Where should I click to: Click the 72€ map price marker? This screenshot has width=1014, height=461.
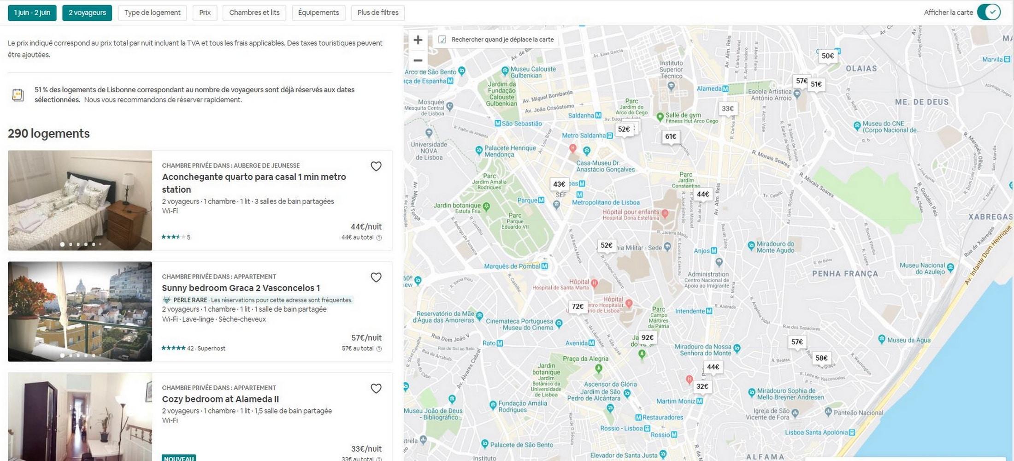(578, 307)
